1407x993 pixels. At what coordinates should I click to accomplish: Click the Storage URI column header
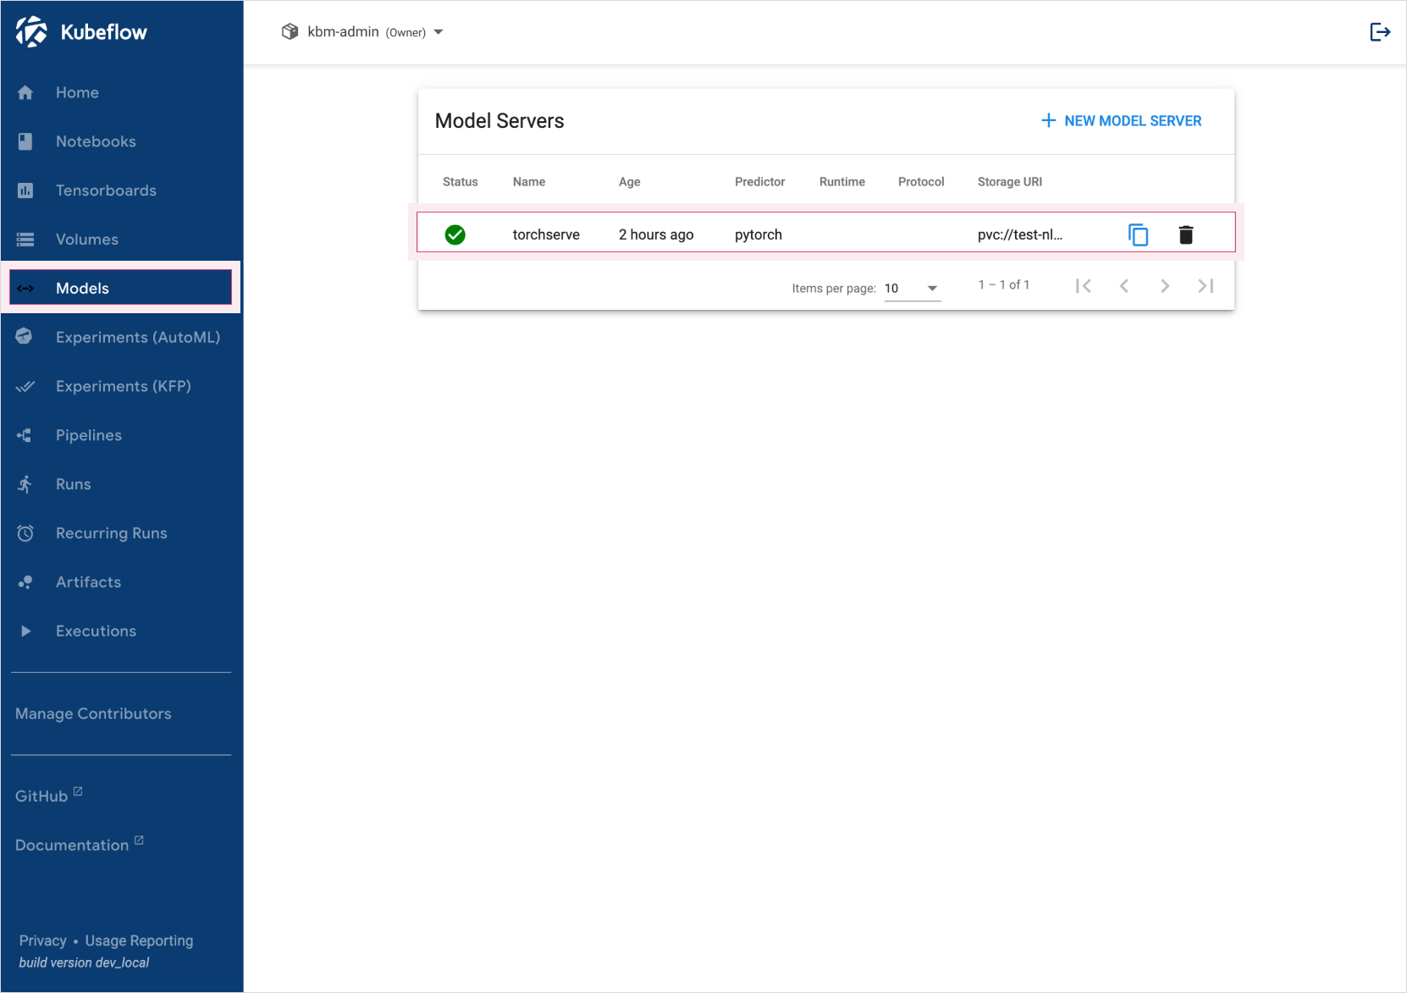pos(1010,182)
